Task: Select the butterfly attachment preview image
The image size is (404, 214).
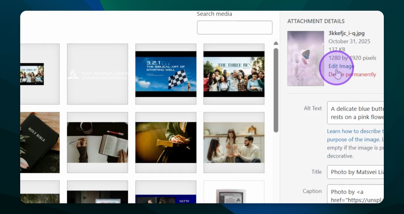Action: click(x=305, y=59)
